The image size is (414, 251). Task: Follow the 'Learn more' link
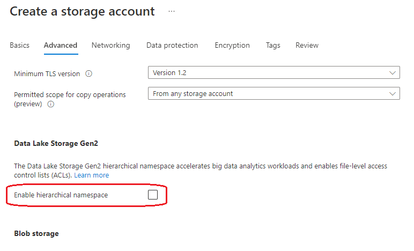tap(91, 175)
